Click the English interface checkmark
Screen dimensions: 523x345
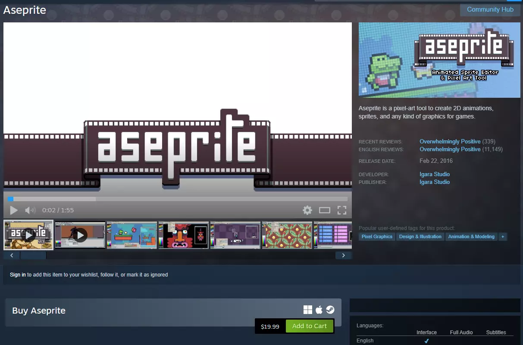click(x=426, y=341)
